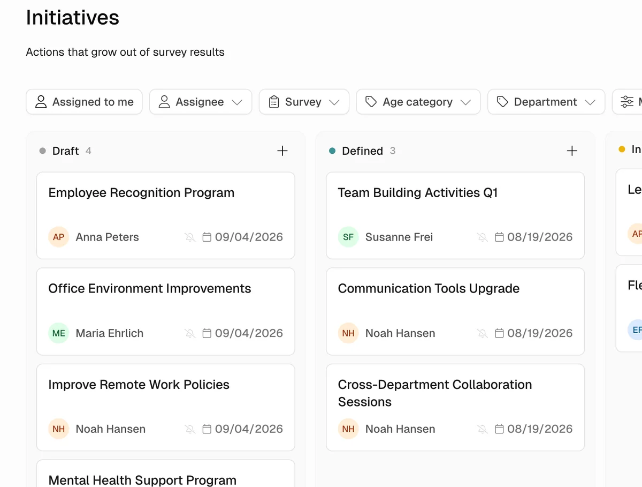Click the Draft column count 4
The width and height of the screenshot is (642, 487).
coord(88,151)
